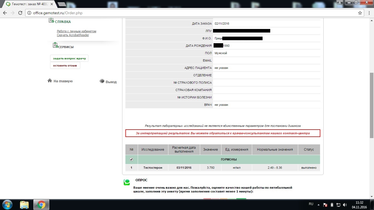Viewport: 374px width, 210px height.
Task: Click the address bar URL field
Action: coord(192,13)
